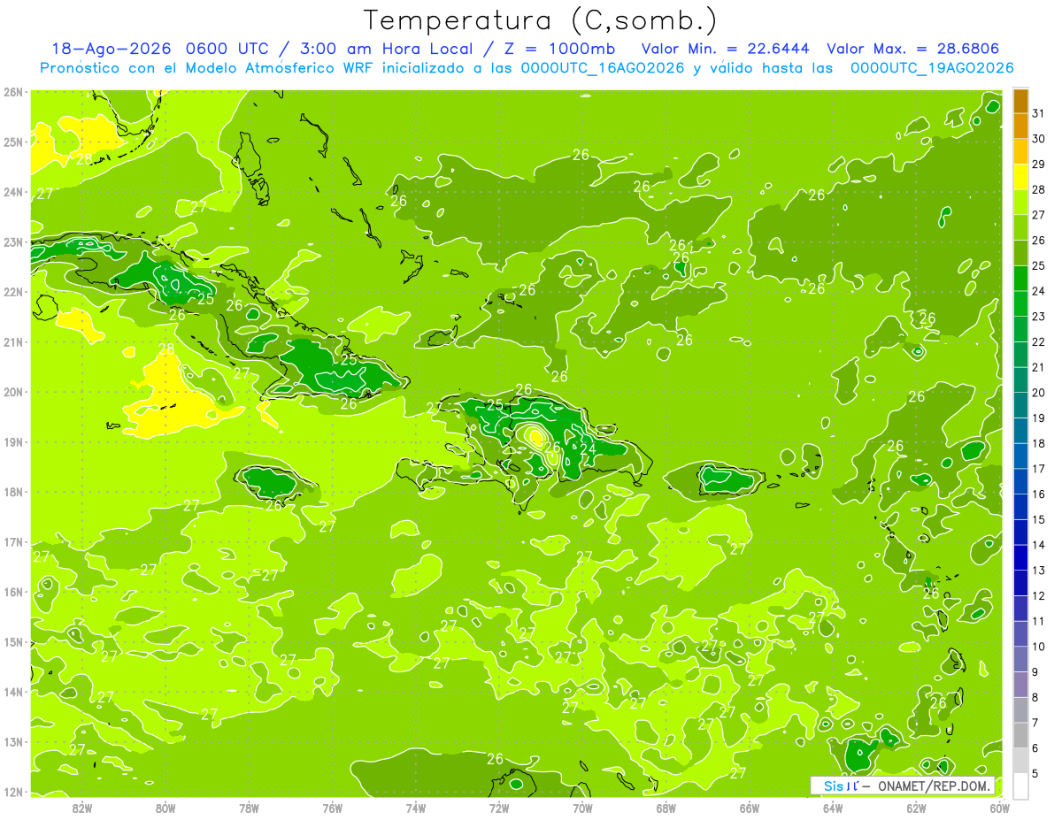The image size is (1062, 820).
Task: Click the "68W" longitude axis label
Action: pyautogui.click(x=666, y=808)
